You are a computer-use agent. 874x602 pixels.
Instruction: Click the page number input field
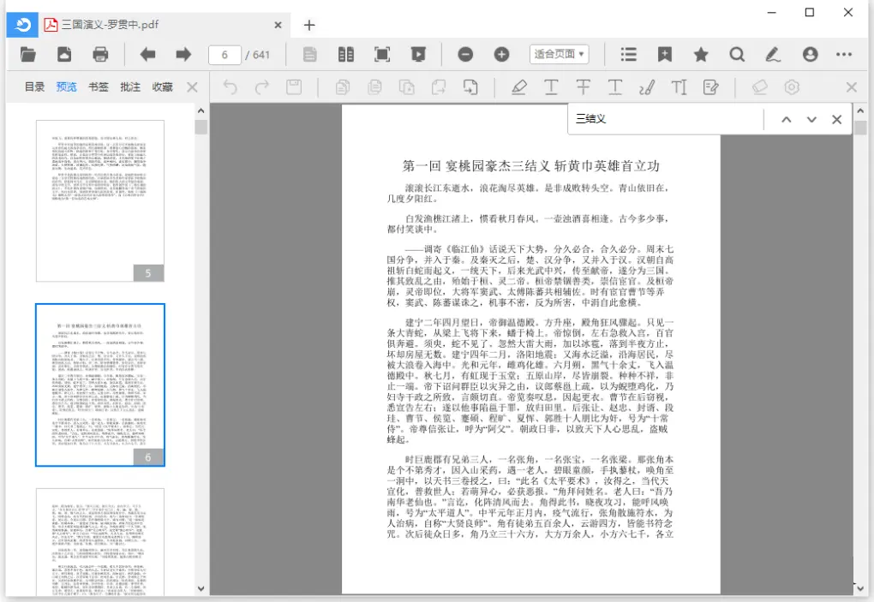pos(224,55)
